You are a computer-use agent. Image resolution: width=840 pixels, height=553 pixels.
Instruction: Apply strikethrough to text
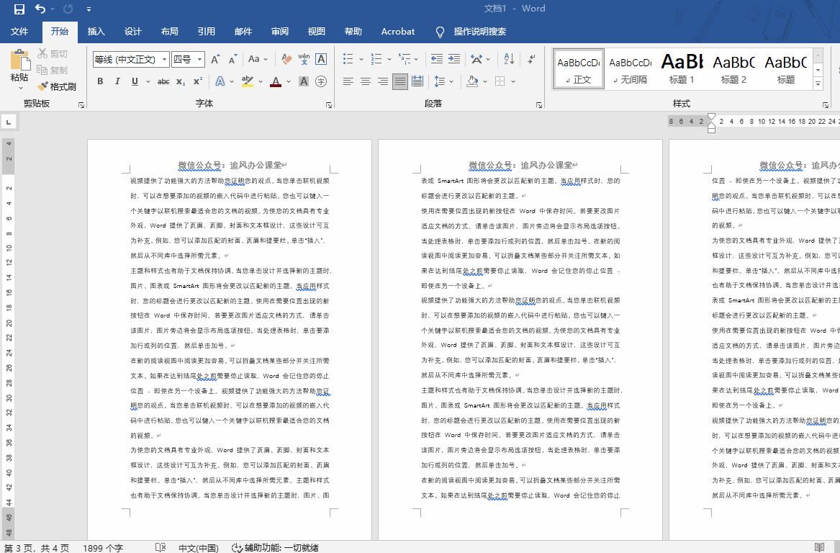point(164,81)
